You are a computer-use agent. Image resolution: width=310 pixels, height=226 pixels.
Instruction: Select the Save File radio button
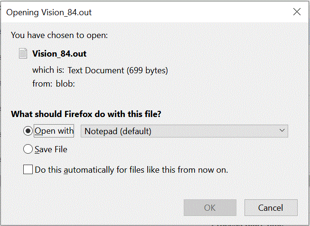(28, 149)
